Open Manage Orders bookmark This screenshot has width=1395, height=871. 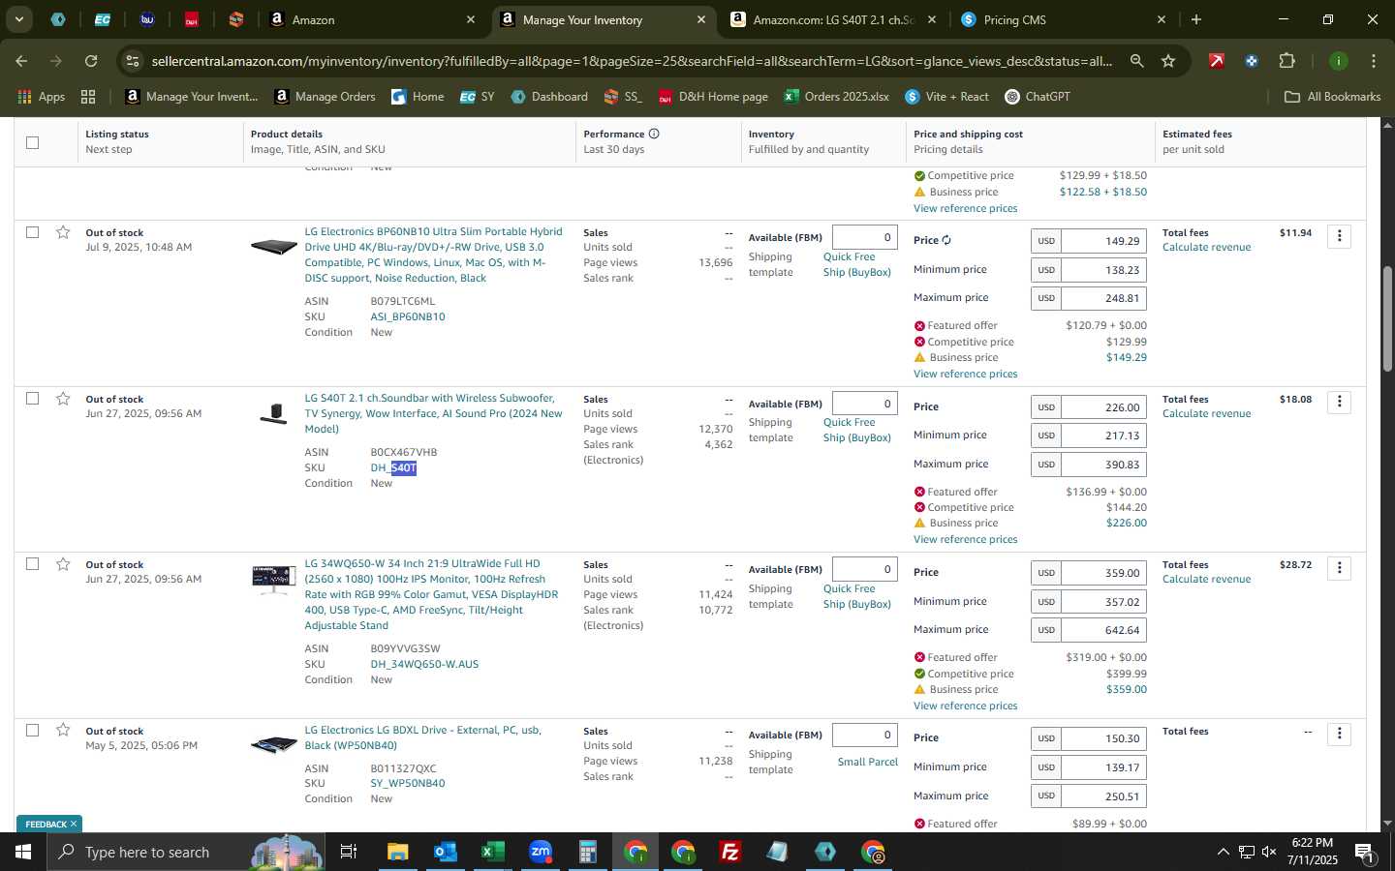point(325,97)
